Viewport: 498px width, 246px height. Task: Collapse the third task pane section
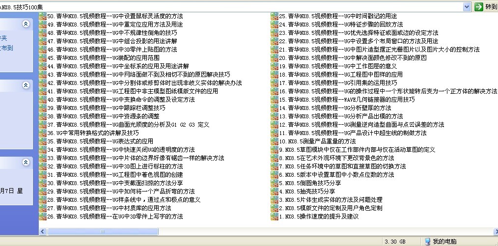coord(26,163)
